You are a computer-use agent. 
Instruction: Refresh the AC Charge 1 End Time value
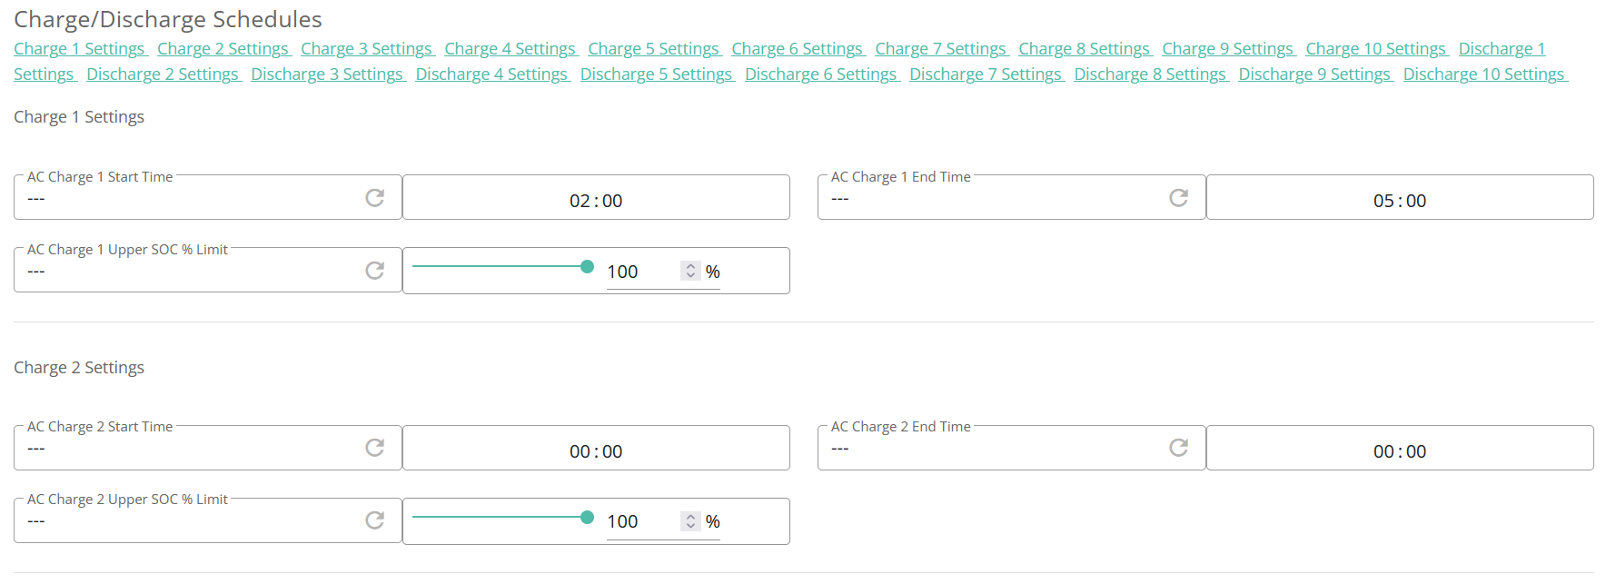(x=1178, y=198)
